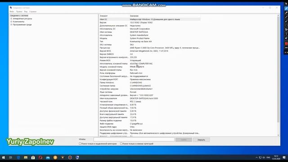Viewport: 288px width, 162px height.
Task: Open Opera browser from the taskbar
Action: pos(40,157)
